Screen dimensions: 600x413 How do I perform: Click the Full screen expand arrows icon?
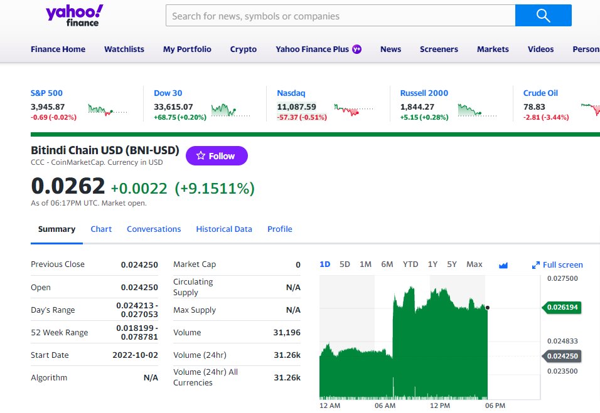coord(536,265)
